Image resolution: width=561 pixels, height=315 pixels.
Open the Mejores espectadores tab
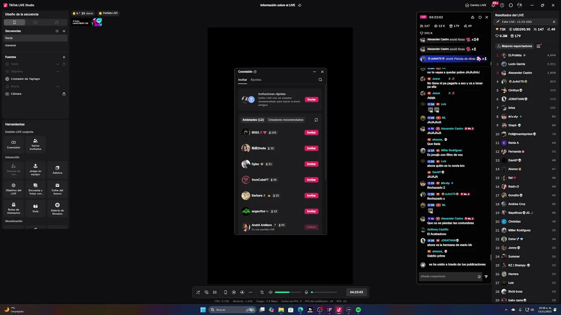click(x=515, y=46)
